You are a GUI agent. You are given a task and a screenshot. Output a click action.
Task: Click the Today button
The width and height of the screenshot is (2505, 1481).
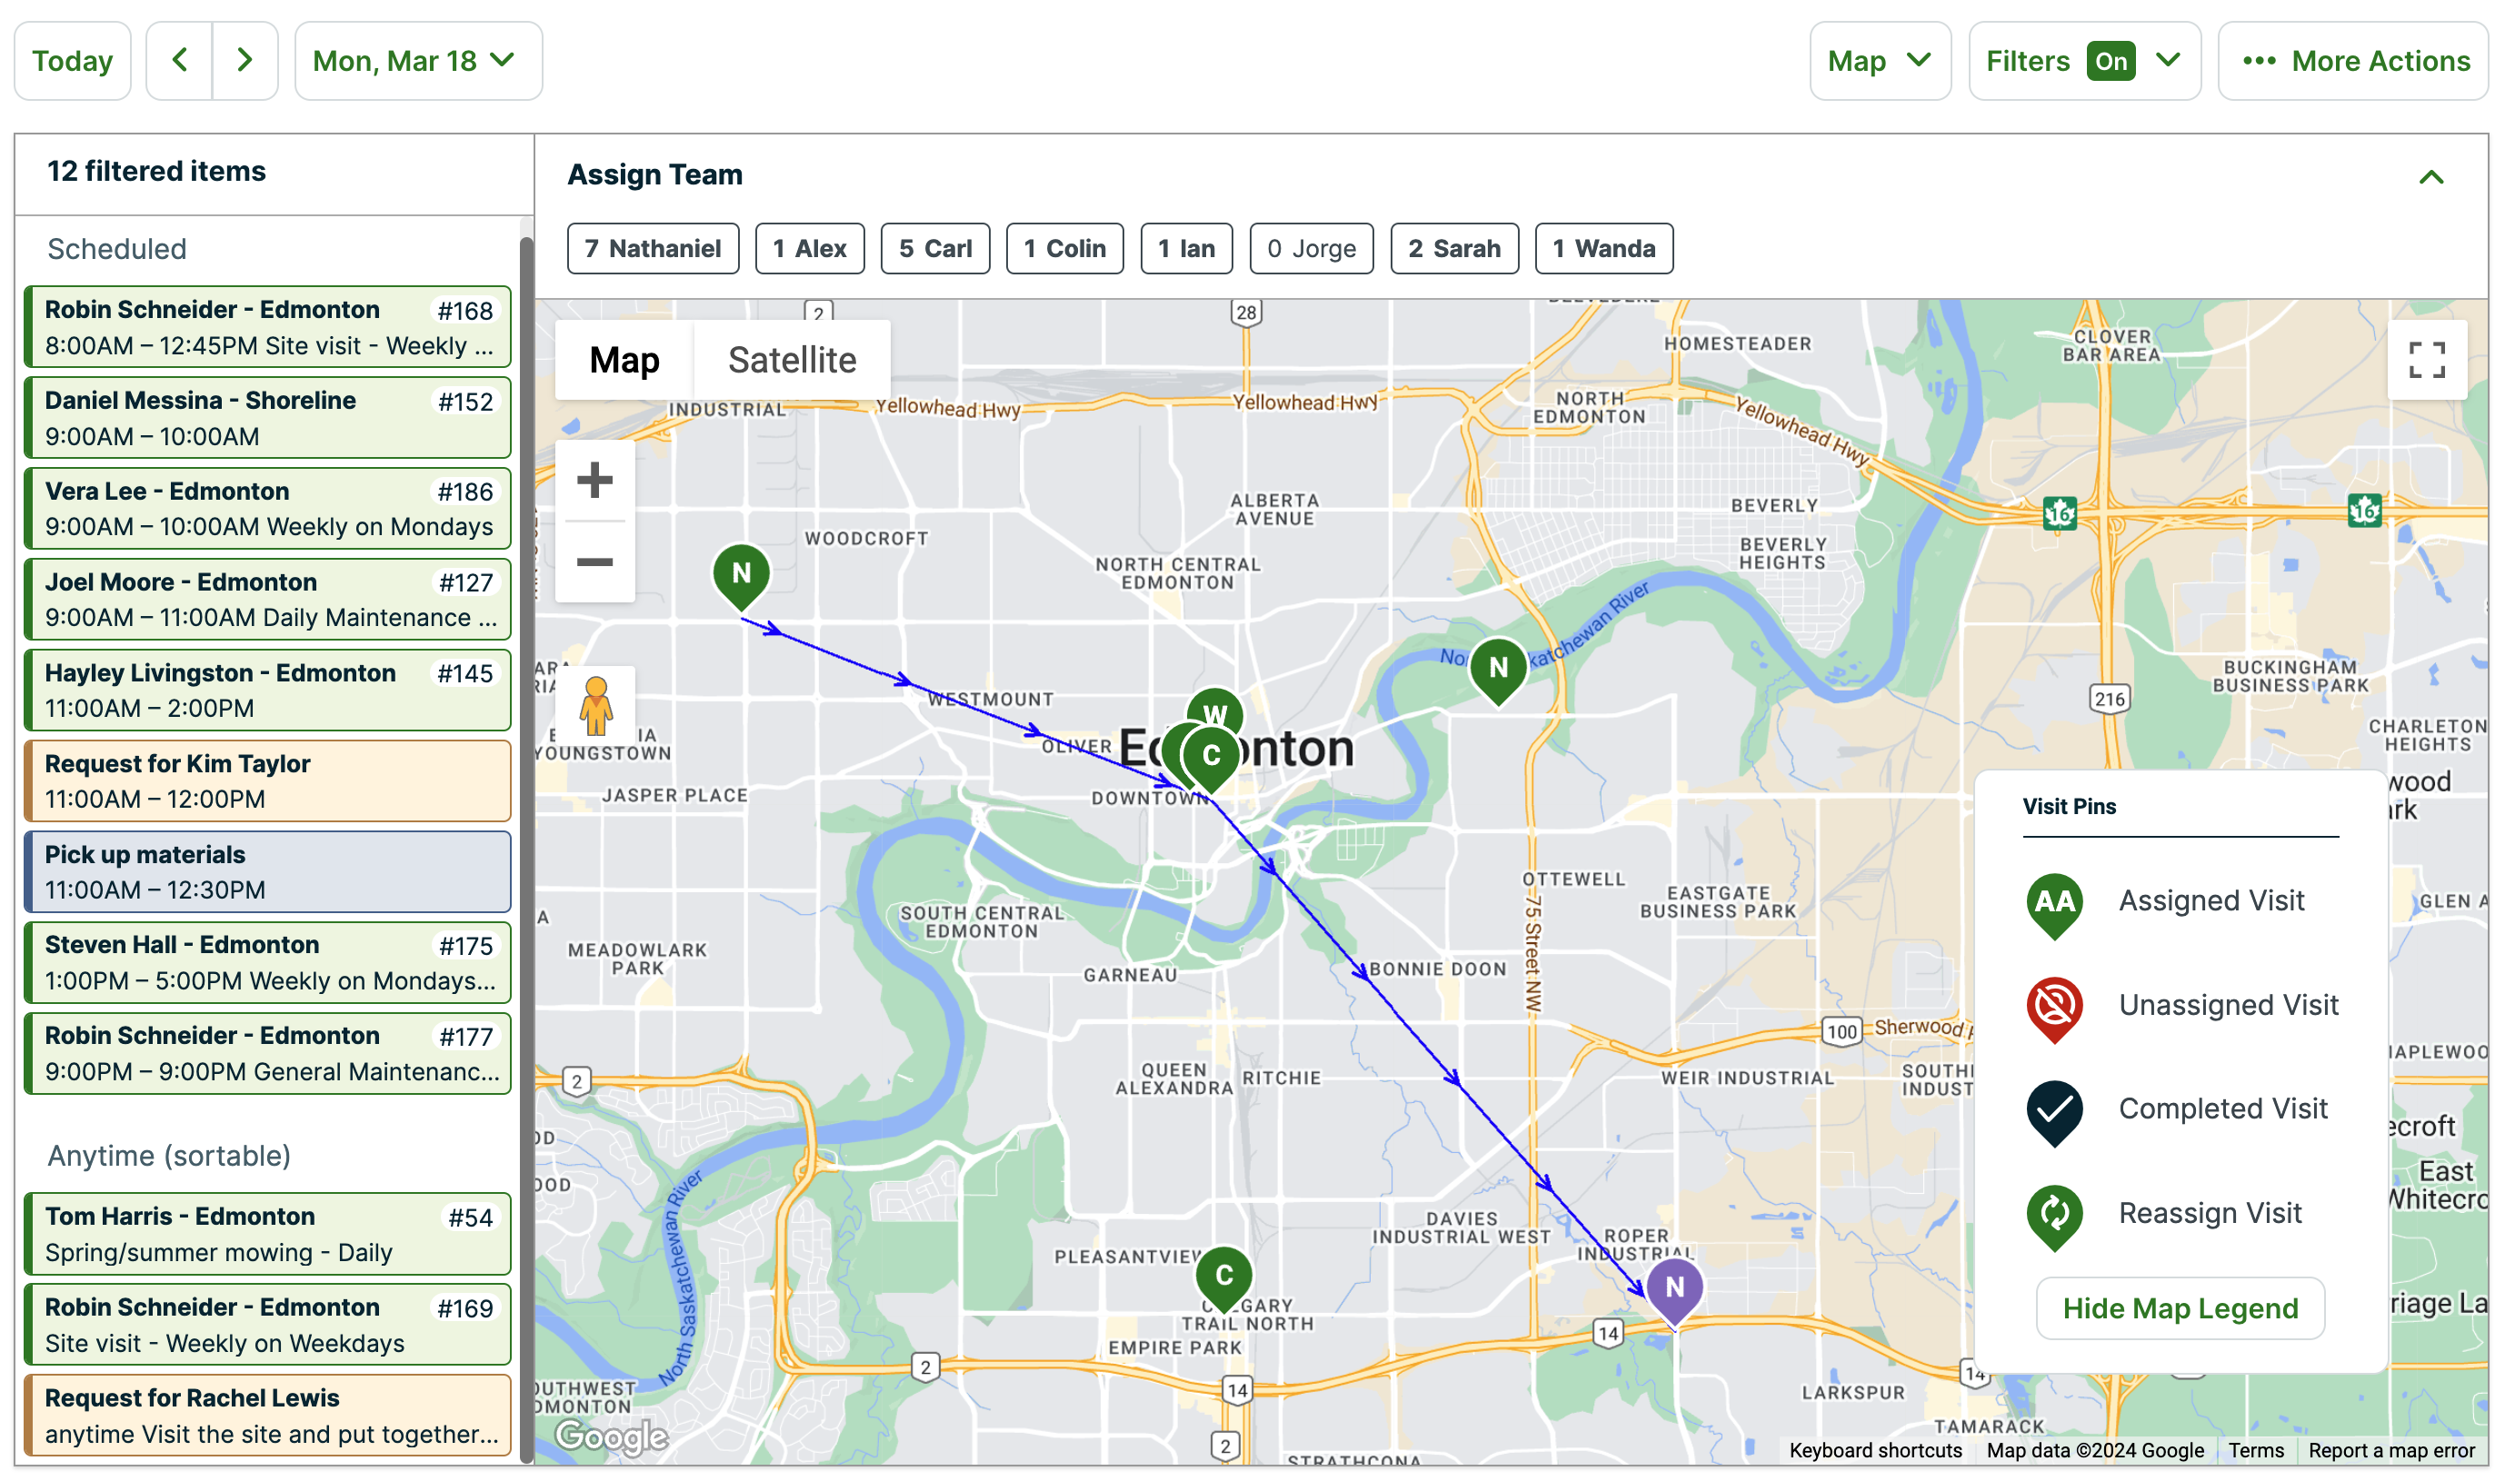tap(71, 61)
